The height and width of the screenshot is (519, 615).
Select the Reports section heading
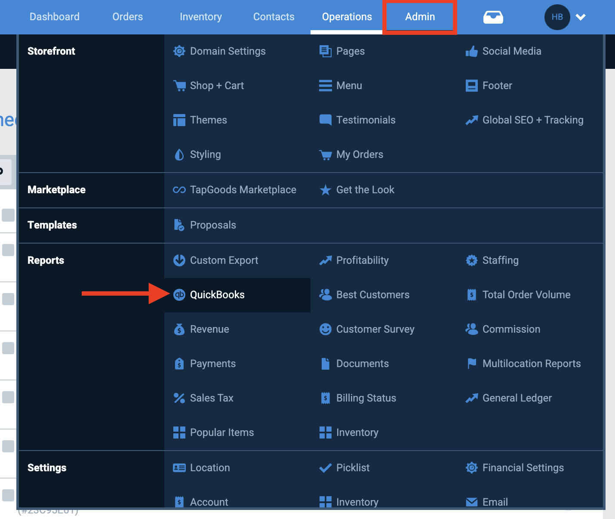coord(46,260)
